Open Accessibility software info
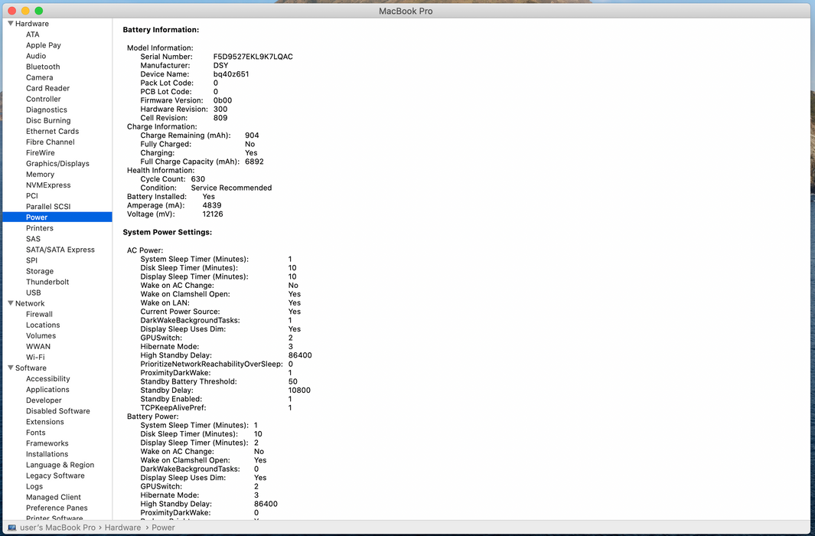This screenshot has width=815, height=536. tap(47, 378)
